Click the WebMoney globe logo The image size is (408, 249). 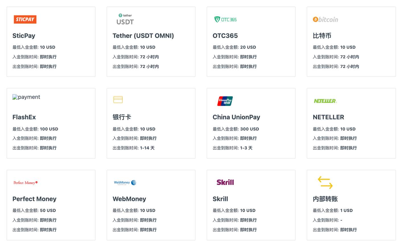pyautogui.click(x=125, y=182)
